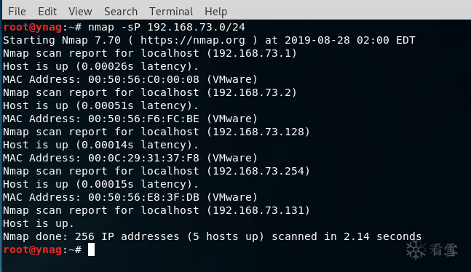
Task: Click the terminal cursor block at prompt
Action: coord(91,249)
